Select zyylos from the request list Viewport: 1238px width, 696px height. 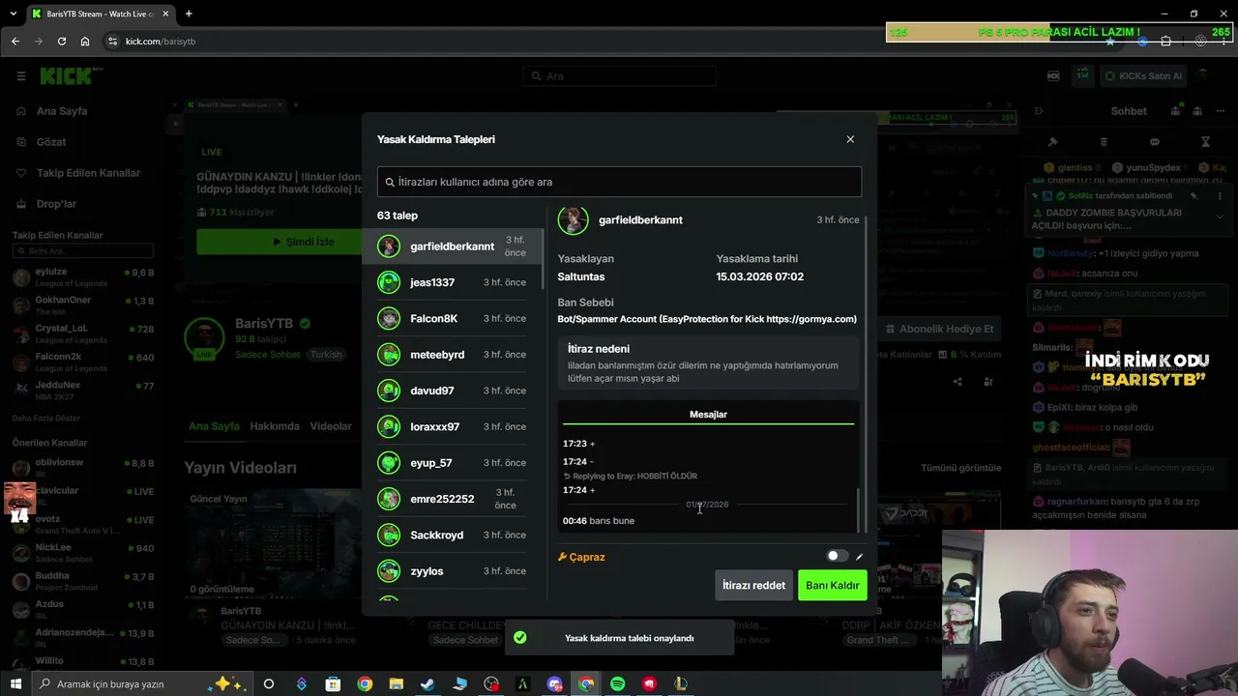point(453,571)
